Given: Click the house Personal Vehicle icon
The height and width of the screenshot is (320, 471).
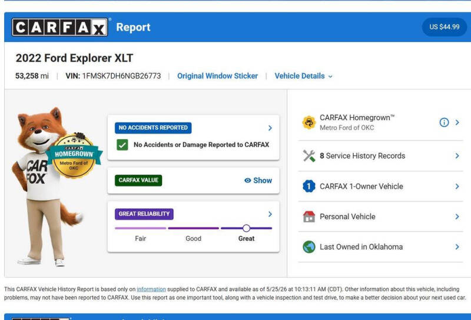Looking at the screenshot, I should [x=309, y=216].
